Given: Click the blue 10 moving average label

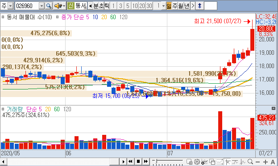Looking at the screenshot, I should click(95, 17).
